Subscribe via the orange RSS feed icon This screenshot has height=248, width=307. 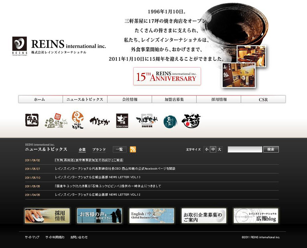pos(133,149)
